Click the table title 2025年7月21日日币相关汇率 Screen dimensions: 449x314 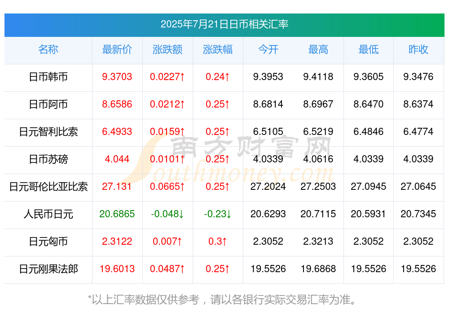[x=224, y=24]
